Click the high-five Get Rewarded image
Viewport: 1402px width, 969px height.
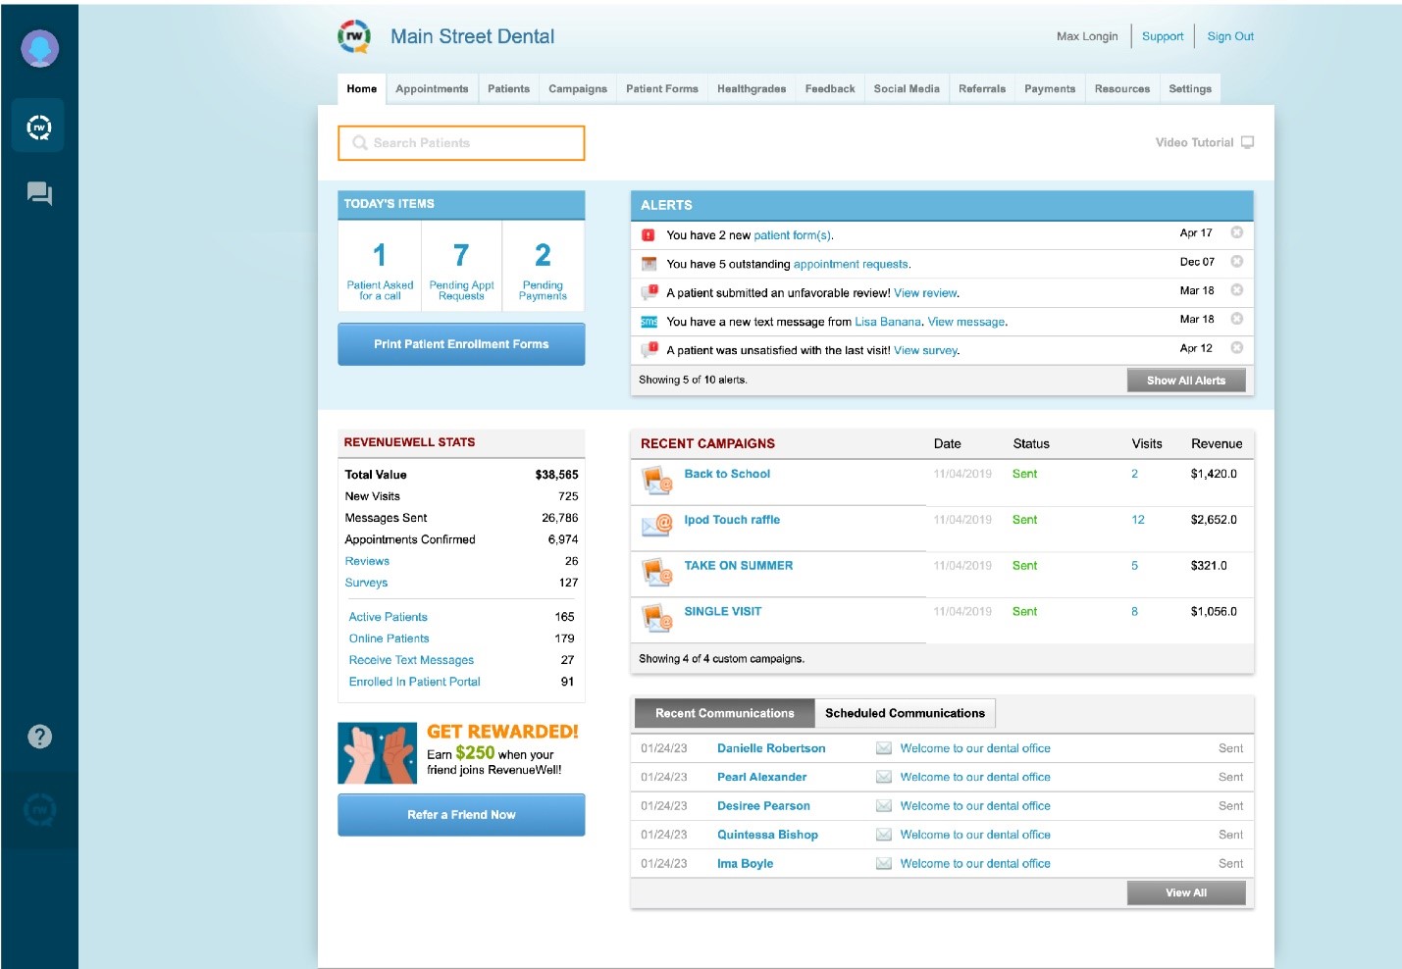click(x=378, y=753)
